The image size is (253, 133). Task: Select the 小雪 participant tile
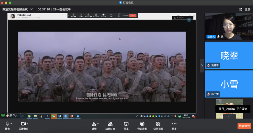(x=229, y=84)
